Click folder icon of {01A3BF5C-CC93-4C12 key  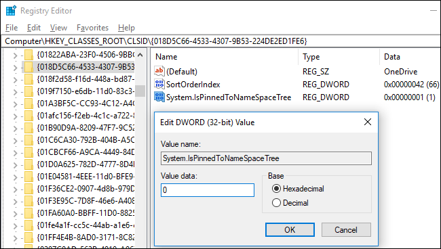tap(28, 104)
